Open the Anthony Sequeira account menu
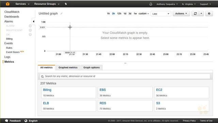The height and width of the screenshot is (123, 218). pyautogui.click(x=167, y=4)
